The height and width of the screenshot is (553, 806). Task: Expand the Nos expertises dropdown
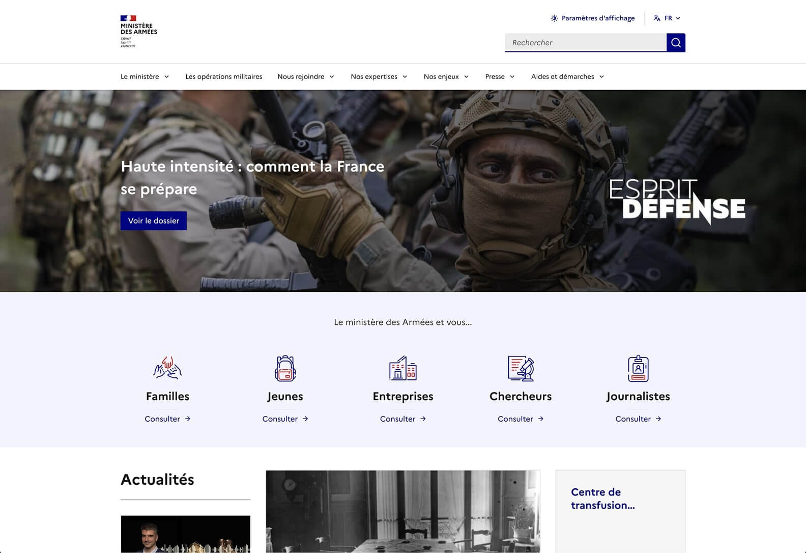[379, 77]
